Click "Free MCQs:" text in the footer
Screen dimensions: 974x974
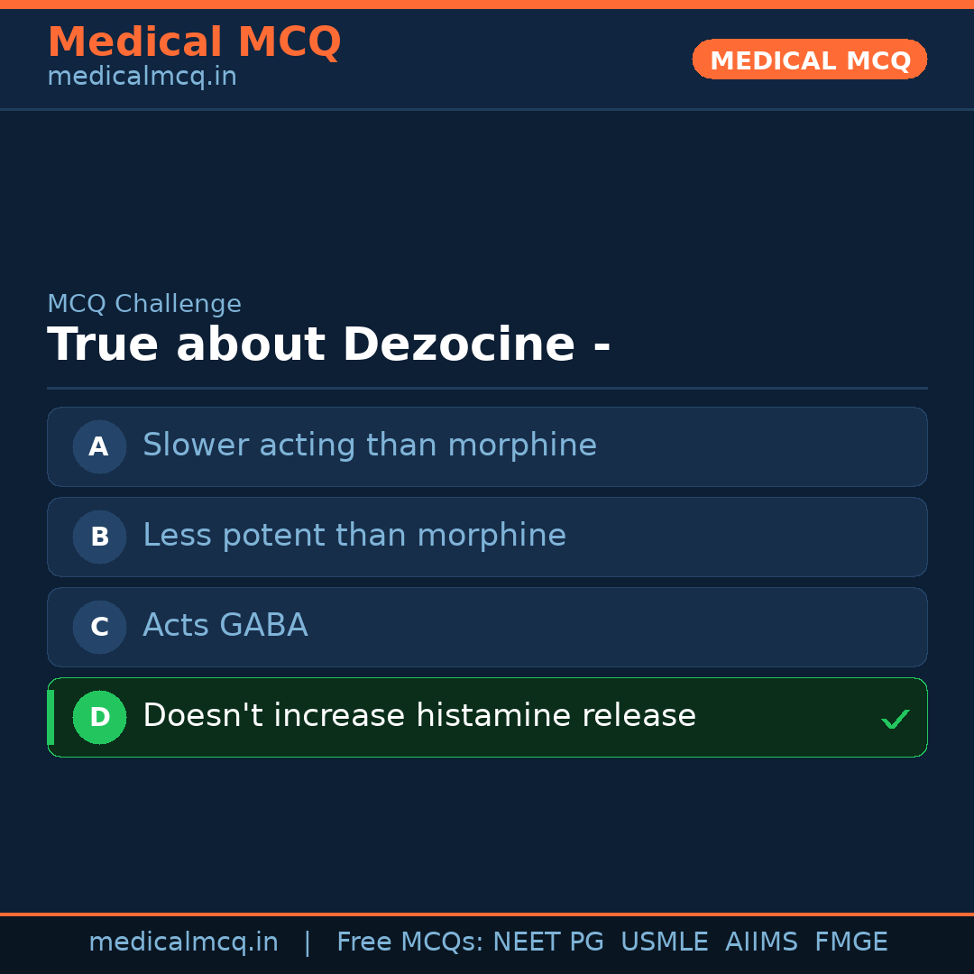(x=410, y=942)
